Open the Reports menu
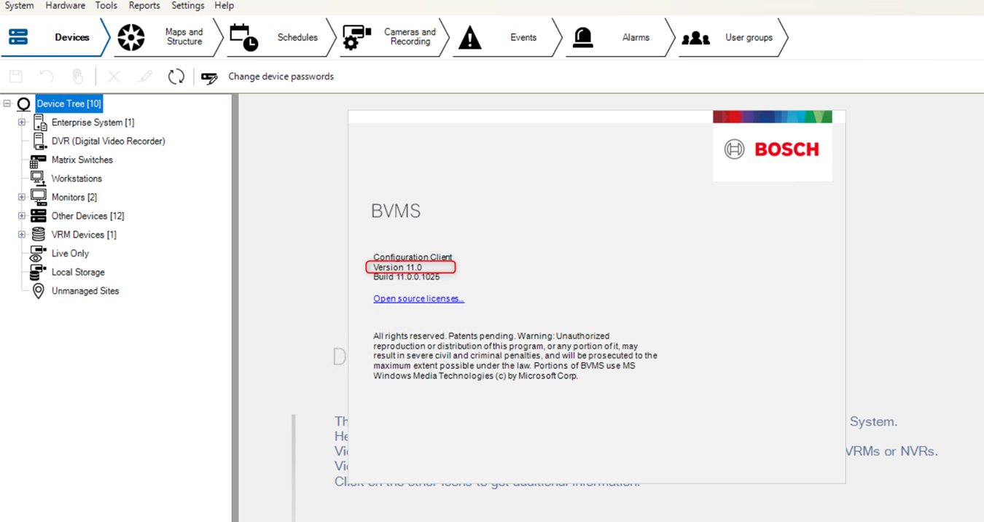Screen dimensions: 984x522 tap(144, 6)
